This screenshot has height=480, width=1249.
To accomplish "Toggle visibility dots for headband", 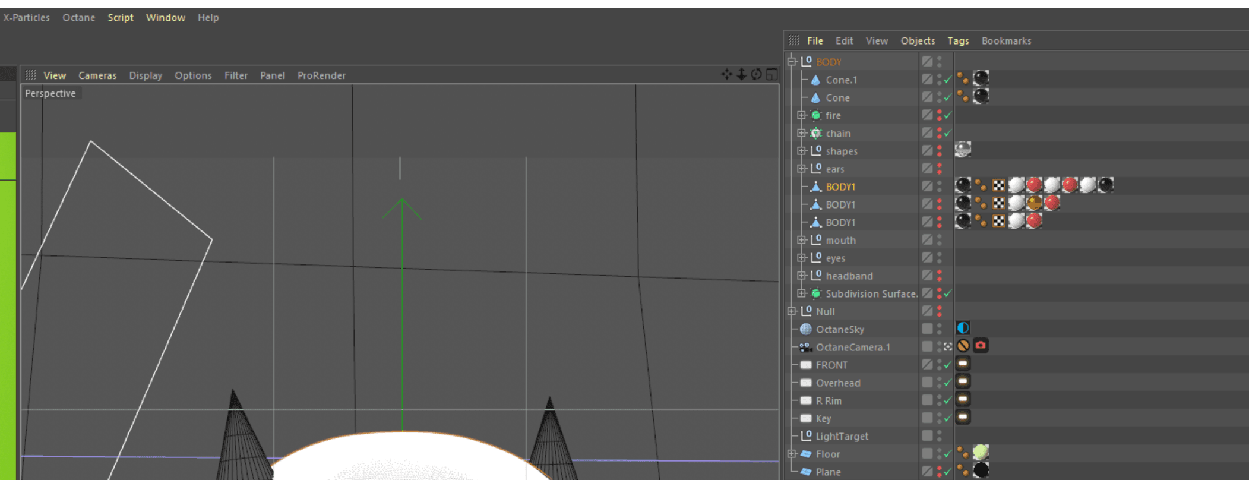I will point(940,276).
